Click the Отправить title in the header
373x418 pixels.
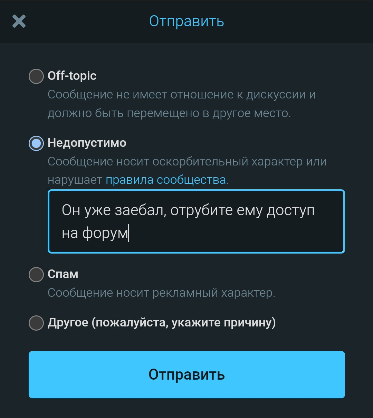(x=186, y=21)
